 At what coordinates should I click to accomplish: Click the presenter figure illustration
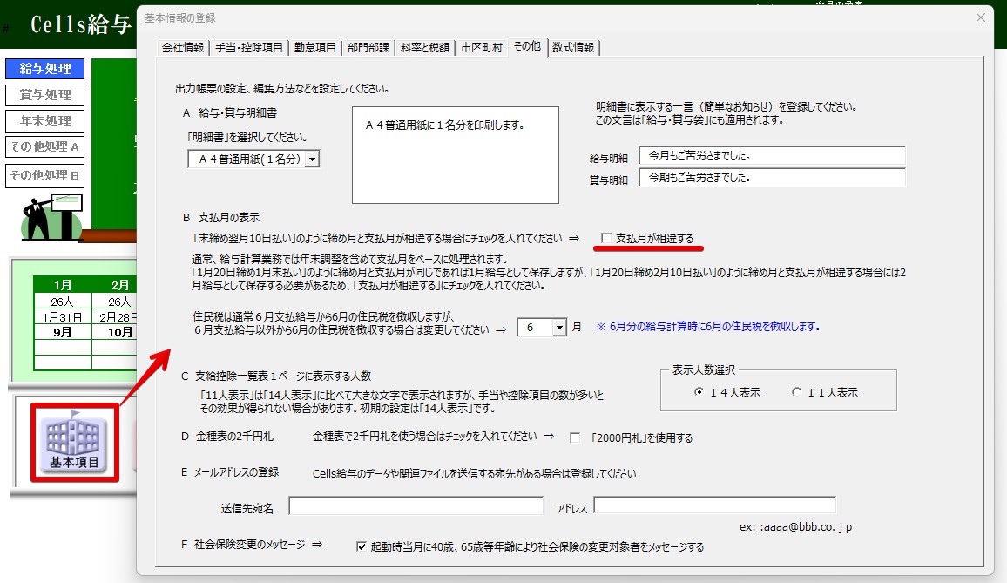(x=51, y=218)
